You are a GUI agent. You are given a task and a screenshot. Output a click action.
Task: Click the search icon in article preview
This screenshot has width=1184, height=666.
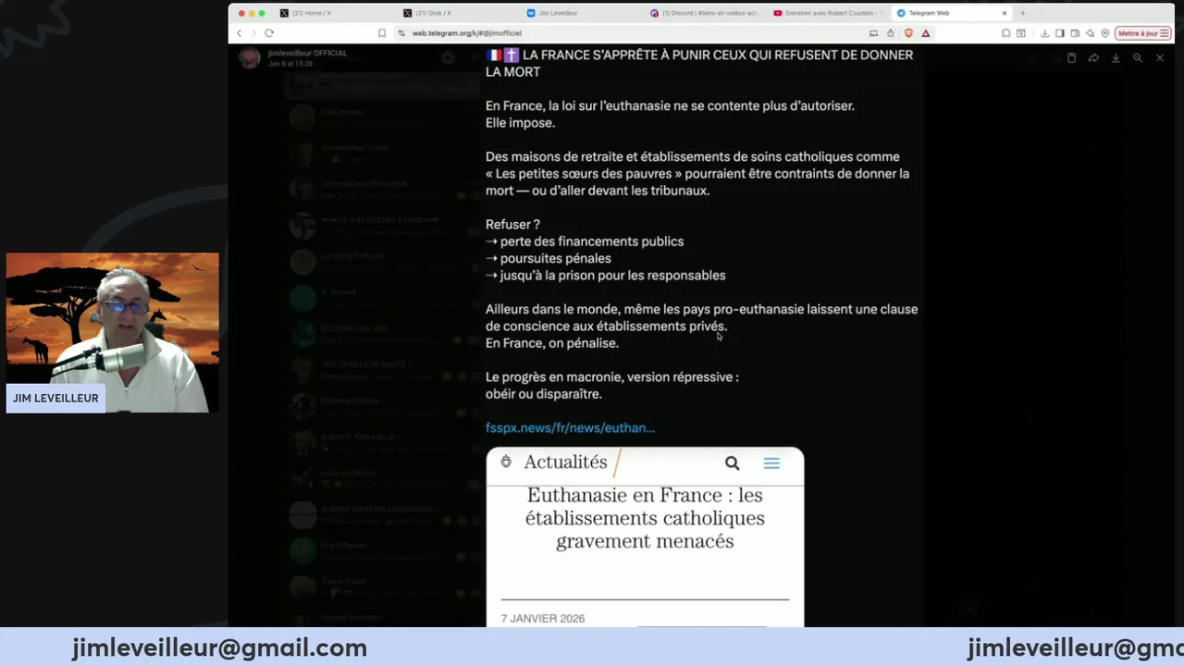tap(732, 462)
